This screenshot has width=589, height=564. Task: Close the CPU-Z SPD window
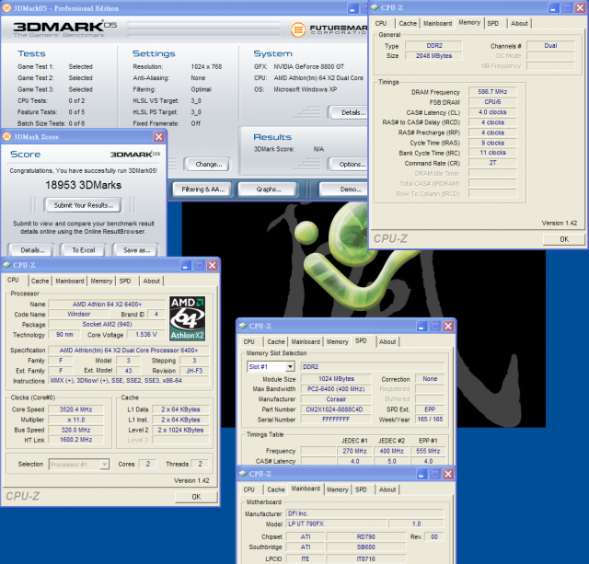tap(448, 326)
